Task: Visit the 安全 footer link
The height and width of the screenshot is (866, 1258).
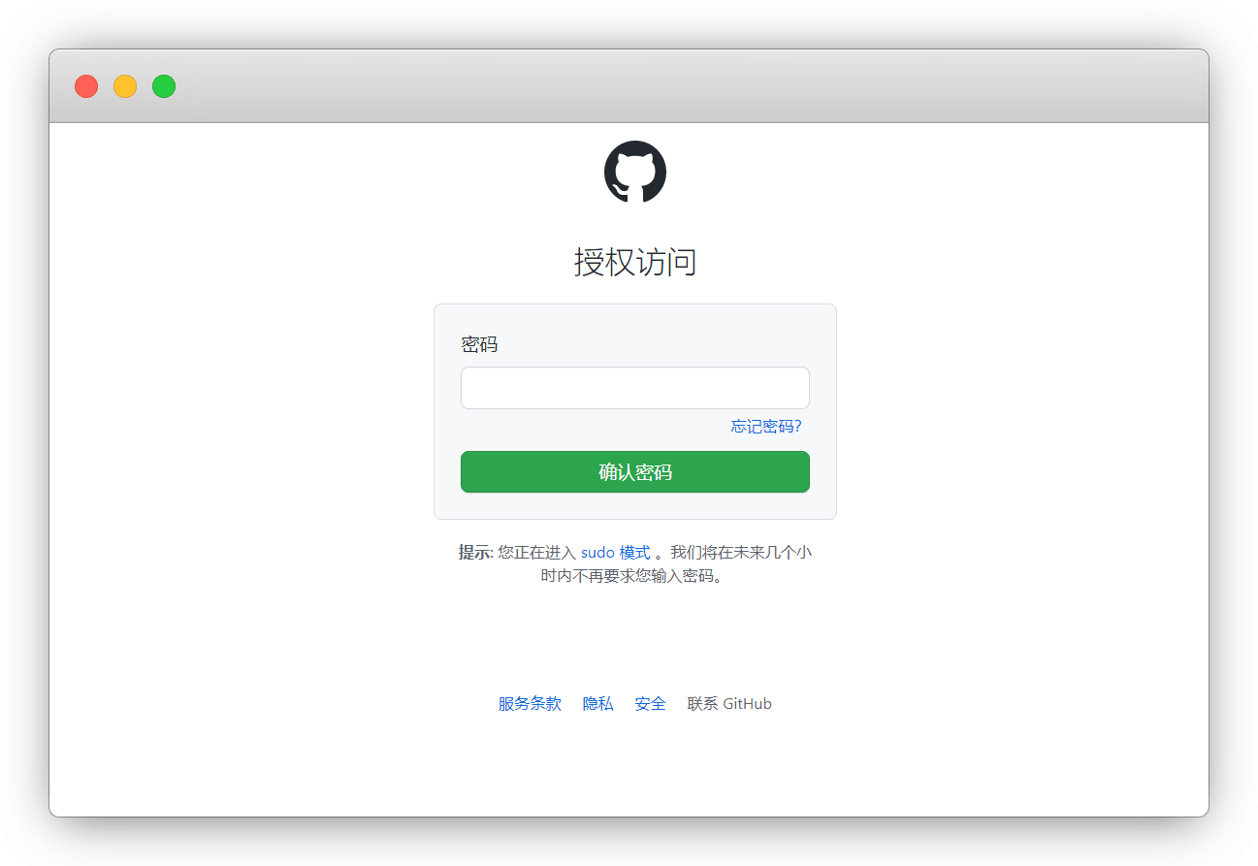Action: (650, 704)
